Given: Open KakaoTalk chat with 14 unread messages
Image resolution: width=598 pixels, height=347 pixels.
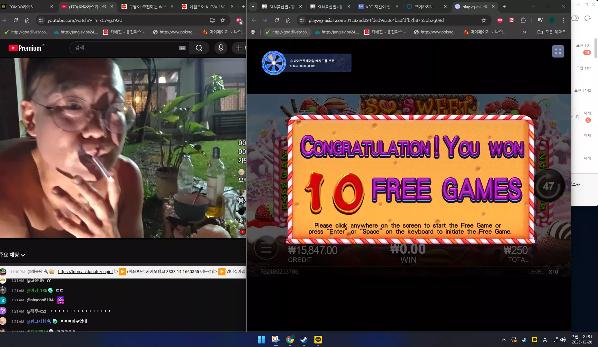Looking at the screenshot, I should (x=584, y=50).
